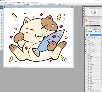The width and height of the screenshot is (102, 92).
Task: Open the ワークスペース workspace dropdown
Action: 65,4
